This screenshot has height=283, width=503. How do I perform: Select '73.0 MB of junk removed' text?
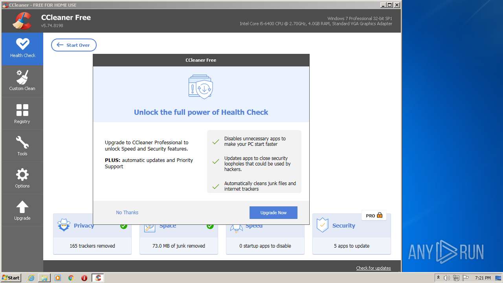pos(179,246)
